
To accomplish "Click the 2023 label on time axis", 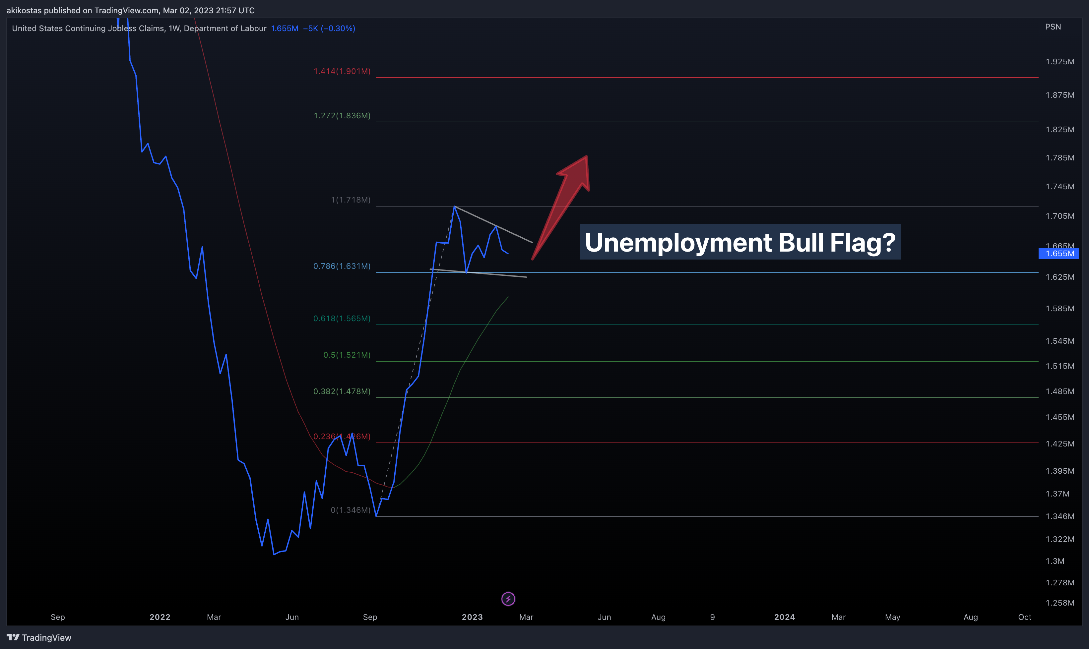I will [472, 617].
